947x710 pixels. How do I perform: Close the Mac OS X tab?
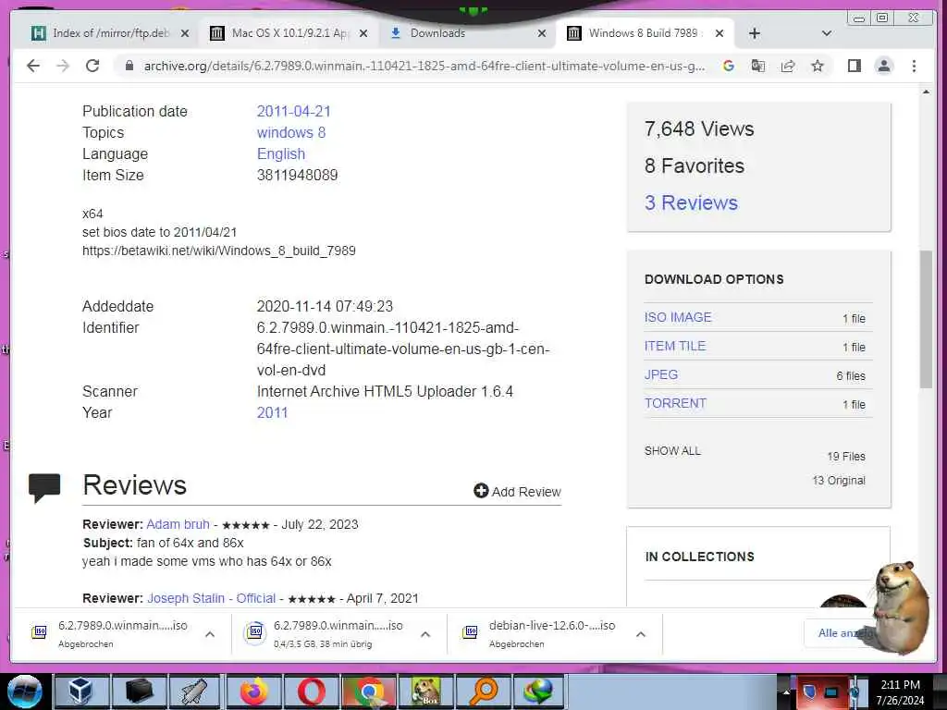pos(363,33)
